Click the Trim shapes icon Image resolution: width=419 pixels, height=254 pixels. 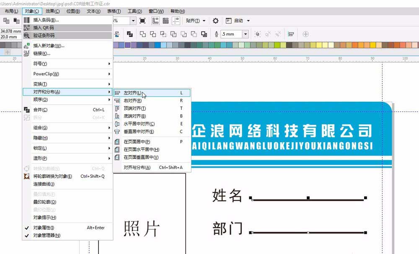click(x=153, y=34)
